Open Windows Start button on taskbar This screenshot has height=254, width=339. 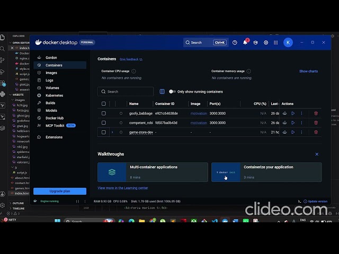(x=58, y=221)
